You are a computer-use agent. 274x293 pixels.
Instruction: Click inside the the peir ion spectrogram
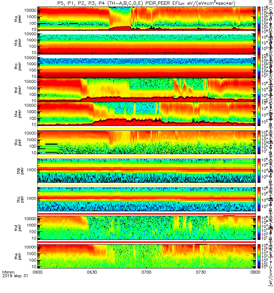[146, 256]
